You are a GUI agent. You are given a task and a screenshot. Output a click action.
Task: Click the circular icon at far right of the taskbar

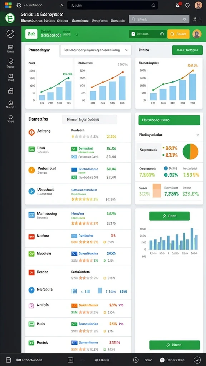pyautogui.click(x=197, y=360)
